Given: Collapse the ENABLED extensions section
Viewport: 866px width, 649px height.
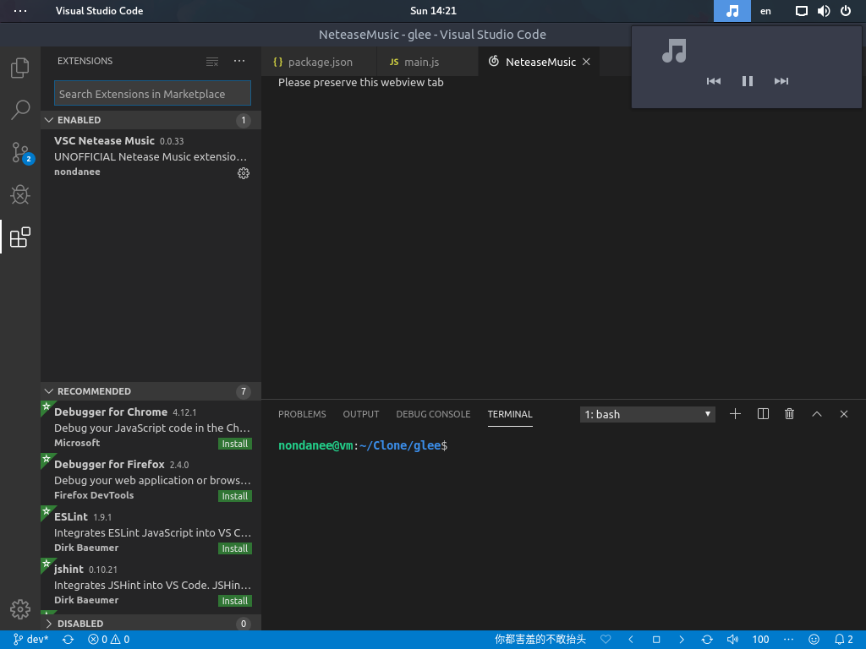Looking at the screenshot, I should tap(151, 120).
